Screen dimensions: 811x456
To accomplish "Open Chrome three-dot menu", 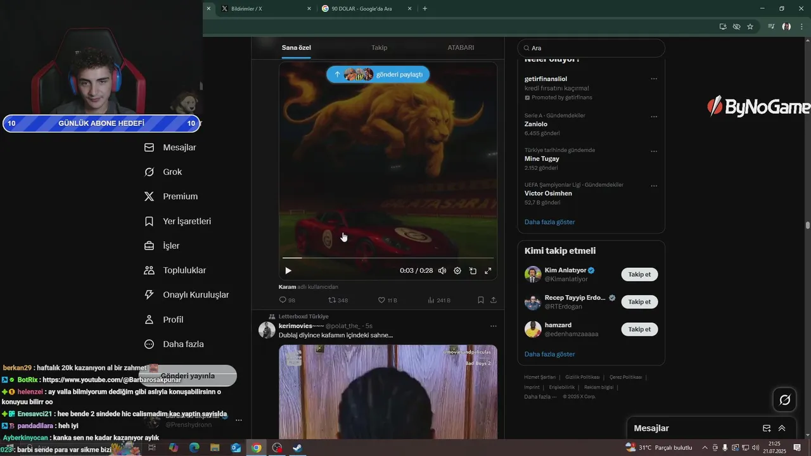I will pyautogui.click(x=801, y=27).
